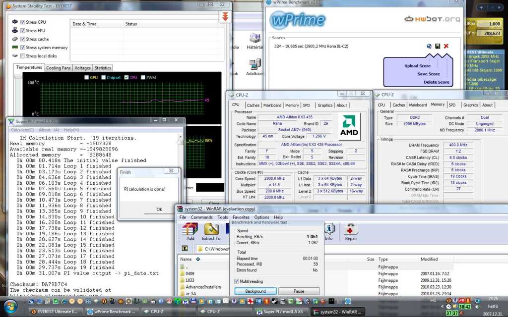
Task: Toggle the CPU temperature graph checkbox
Action: [127, 77]
